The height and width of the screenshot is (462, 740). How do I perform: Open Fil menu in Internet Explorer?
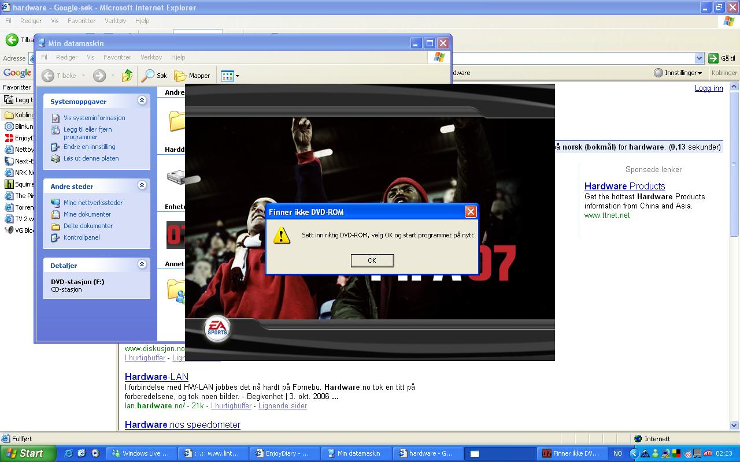(8, 21)
